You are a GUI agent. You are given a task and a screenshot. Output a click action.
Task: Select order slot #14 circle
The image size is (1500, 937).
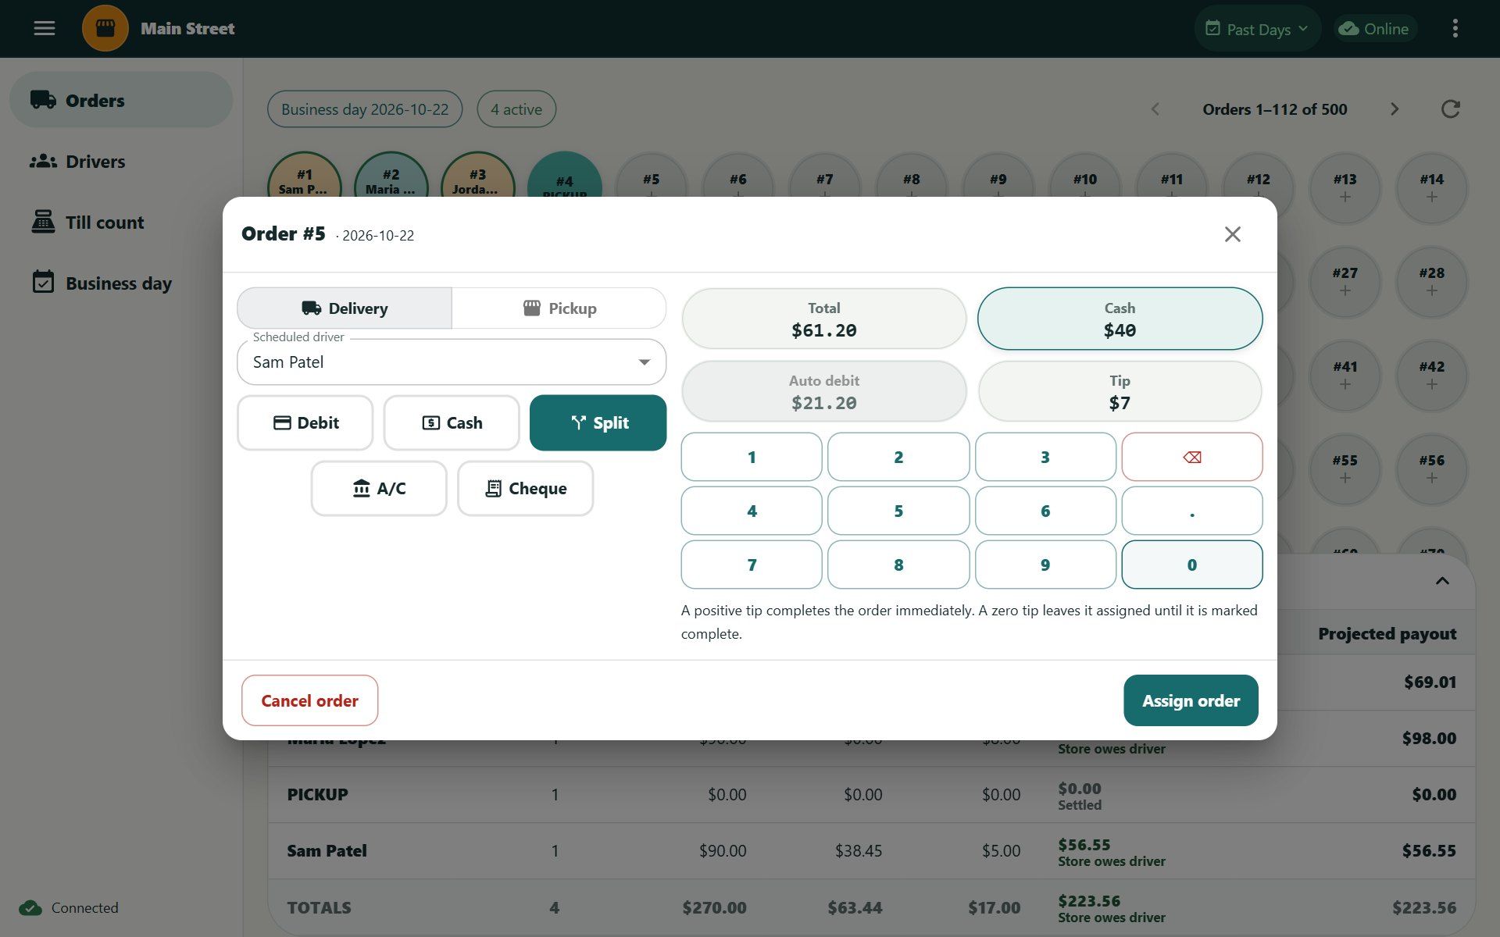coord(1431,188)
